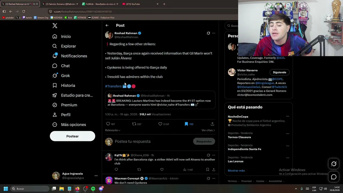The image size is (343, 193).
Task: Go to Perfil in the sidebar
Action: coord(61,115)
